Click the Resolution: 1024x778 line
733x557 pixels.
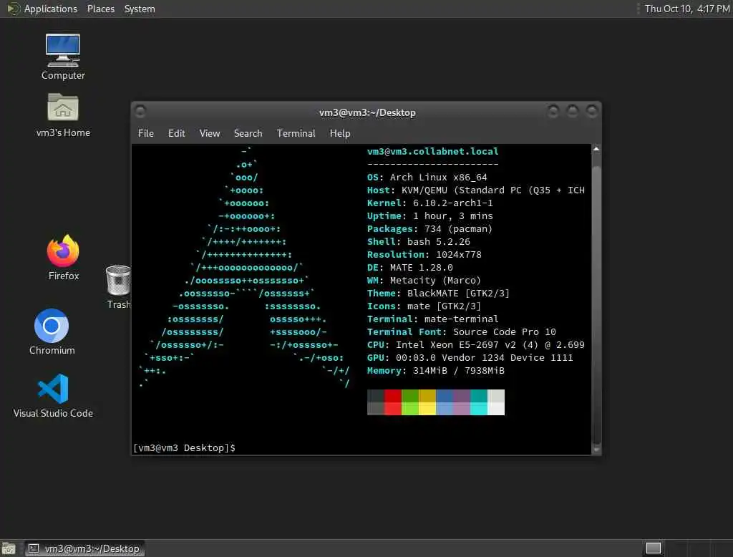tap(424, 254)
